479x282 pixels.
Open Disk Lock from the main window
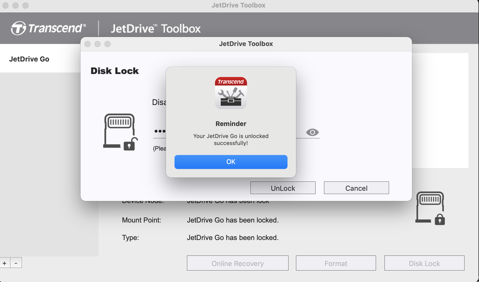(x=424, y=263)
